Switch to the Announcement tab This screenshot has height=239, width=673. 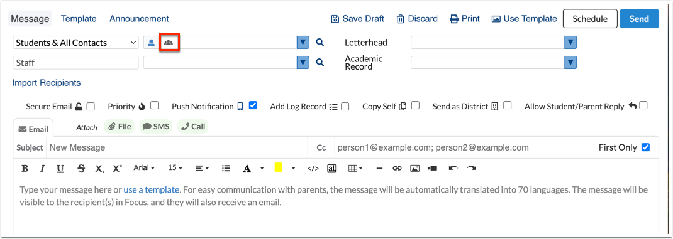(139, 19)
